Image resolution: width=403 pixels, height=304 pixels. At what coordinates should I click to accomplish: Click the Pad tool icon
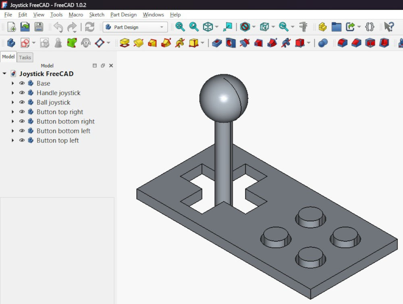[125, 43]
